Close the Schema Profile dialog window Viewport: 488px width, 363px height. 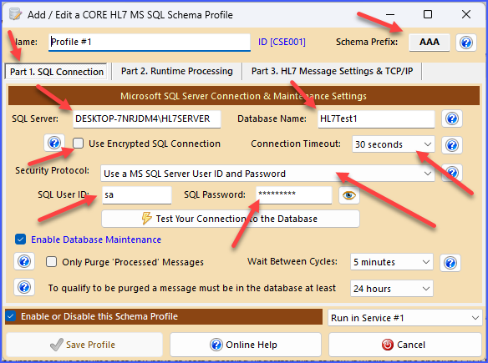tap(466, 14)
